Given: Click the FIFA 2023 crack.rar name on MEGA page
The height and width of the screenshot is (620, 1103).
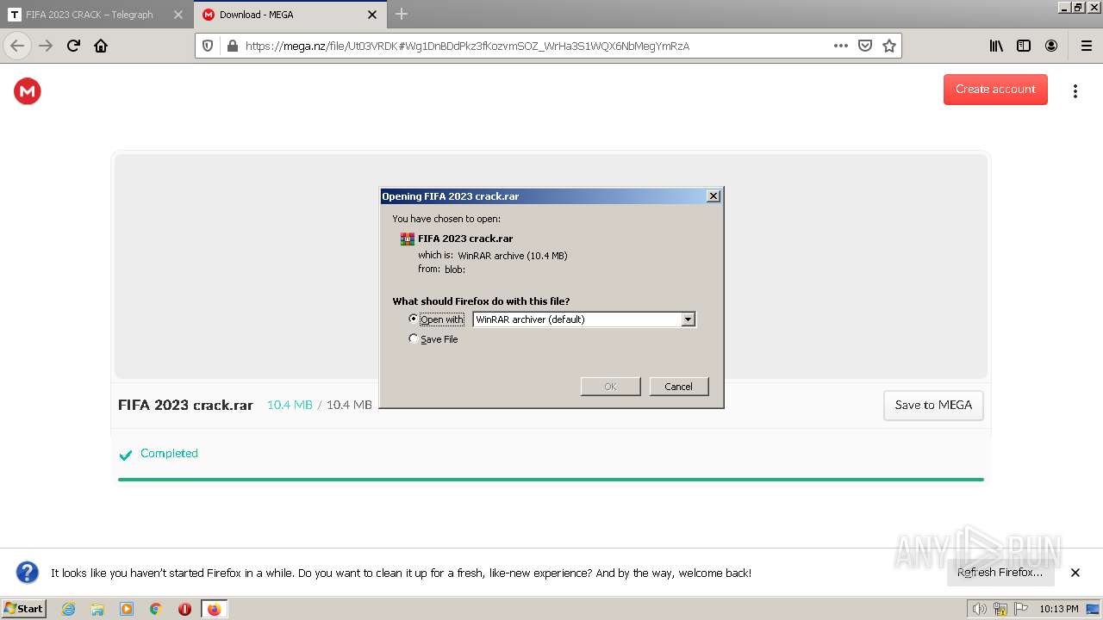Looking at the screenshot, I should (185, 405).
